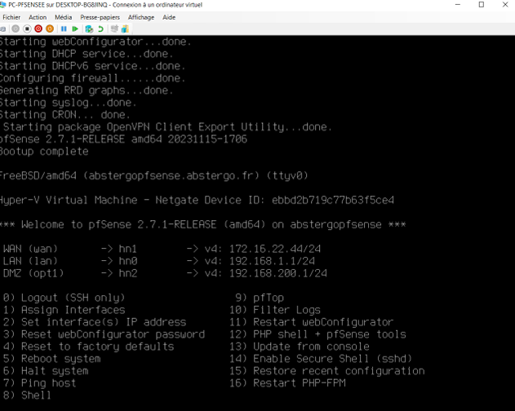Click the green play-shaped Reset icon
The height and width of the screenshot is (411, 515).
pyautogui.click(x=76, y=29)
